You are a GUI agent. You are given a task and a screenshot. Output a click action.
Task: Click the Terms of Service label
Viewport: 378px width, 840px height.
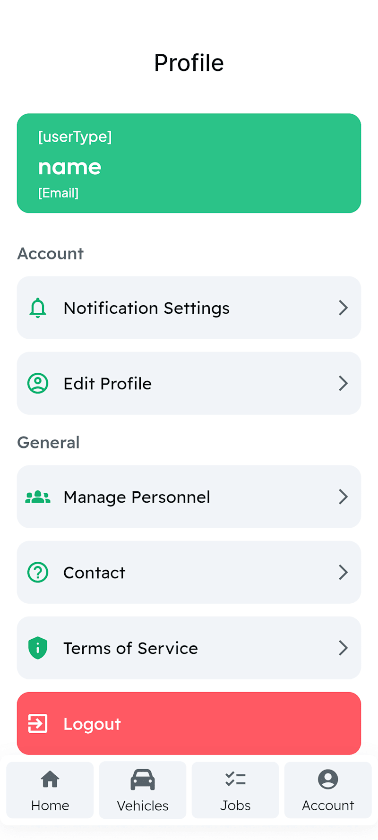pos(131,648)
